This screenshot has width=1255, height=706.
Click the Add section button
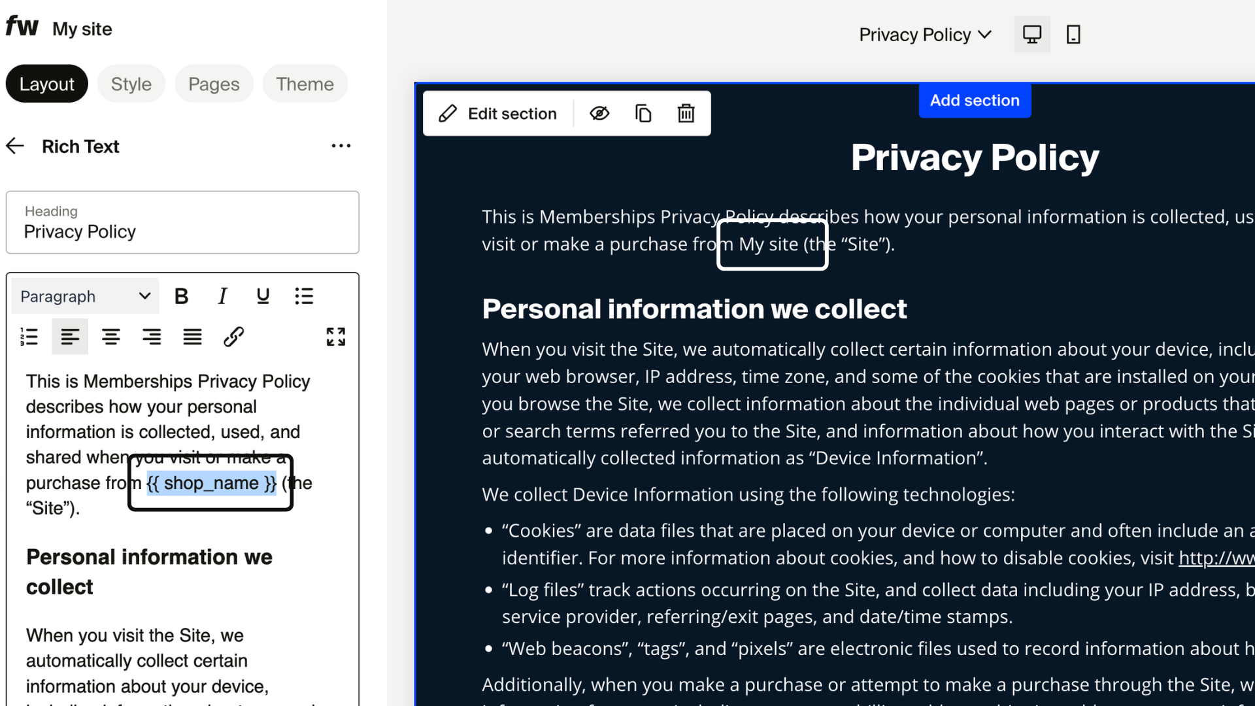pyautogui.click(x=974, y=100)
